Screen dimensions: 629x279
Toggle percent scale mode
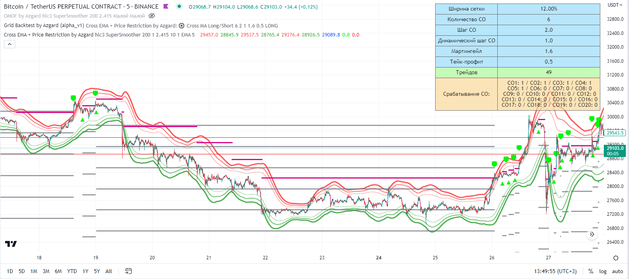(x=590, y=271)
